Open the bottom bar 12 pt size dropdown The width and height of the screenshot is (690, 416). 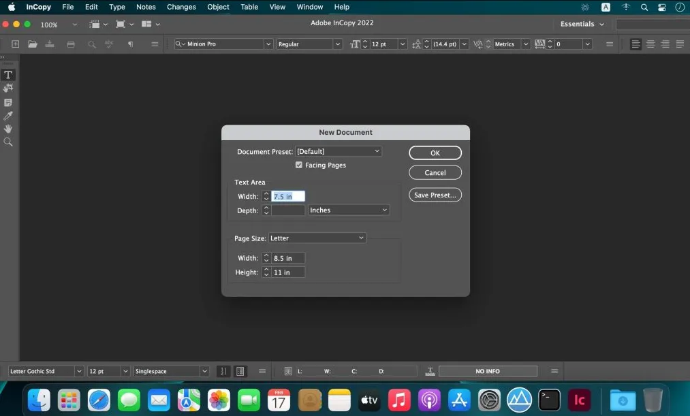(x=125, y=371)
